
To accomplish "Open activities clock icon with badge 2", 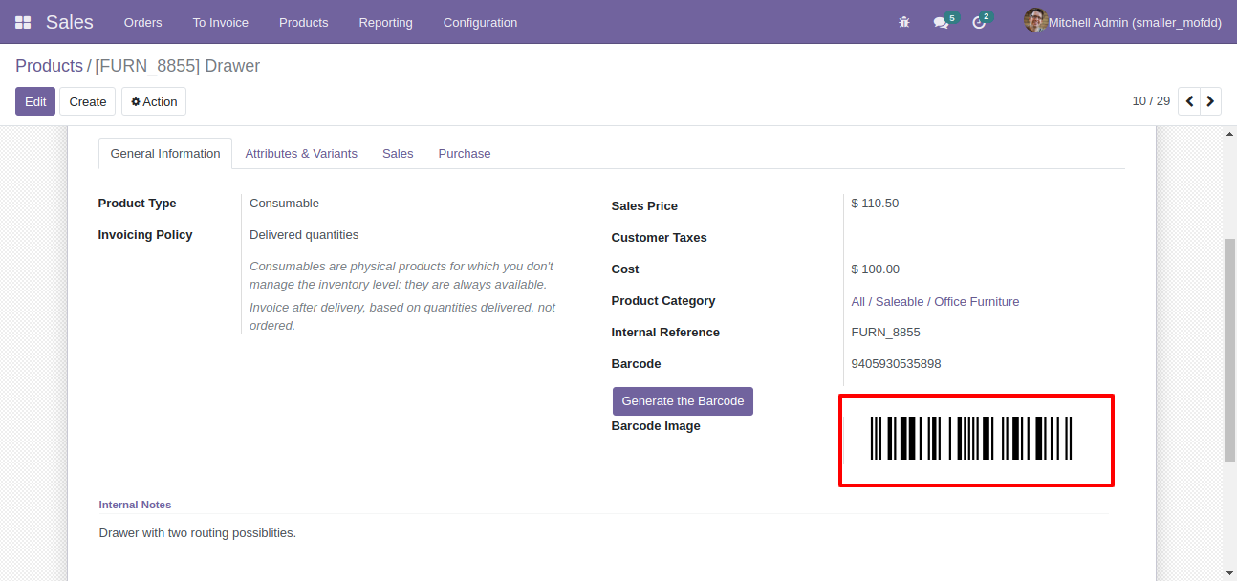I will (x=982, y=21).
